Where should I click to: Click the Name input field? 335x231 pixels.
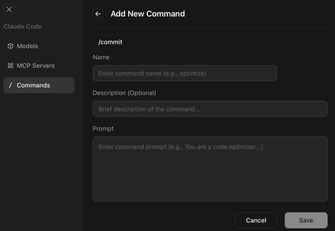[x=185, y=73]
